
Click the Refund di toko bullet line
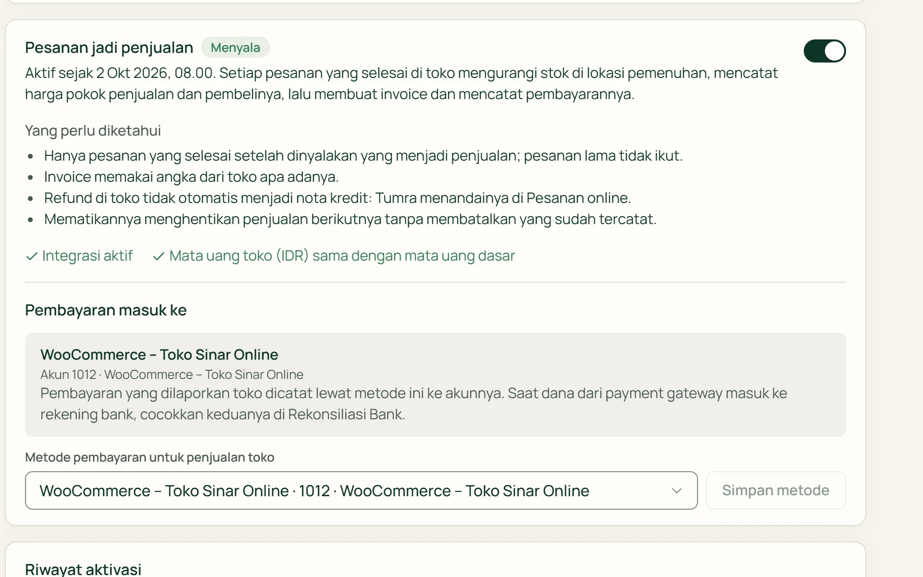tap(337, 198)
